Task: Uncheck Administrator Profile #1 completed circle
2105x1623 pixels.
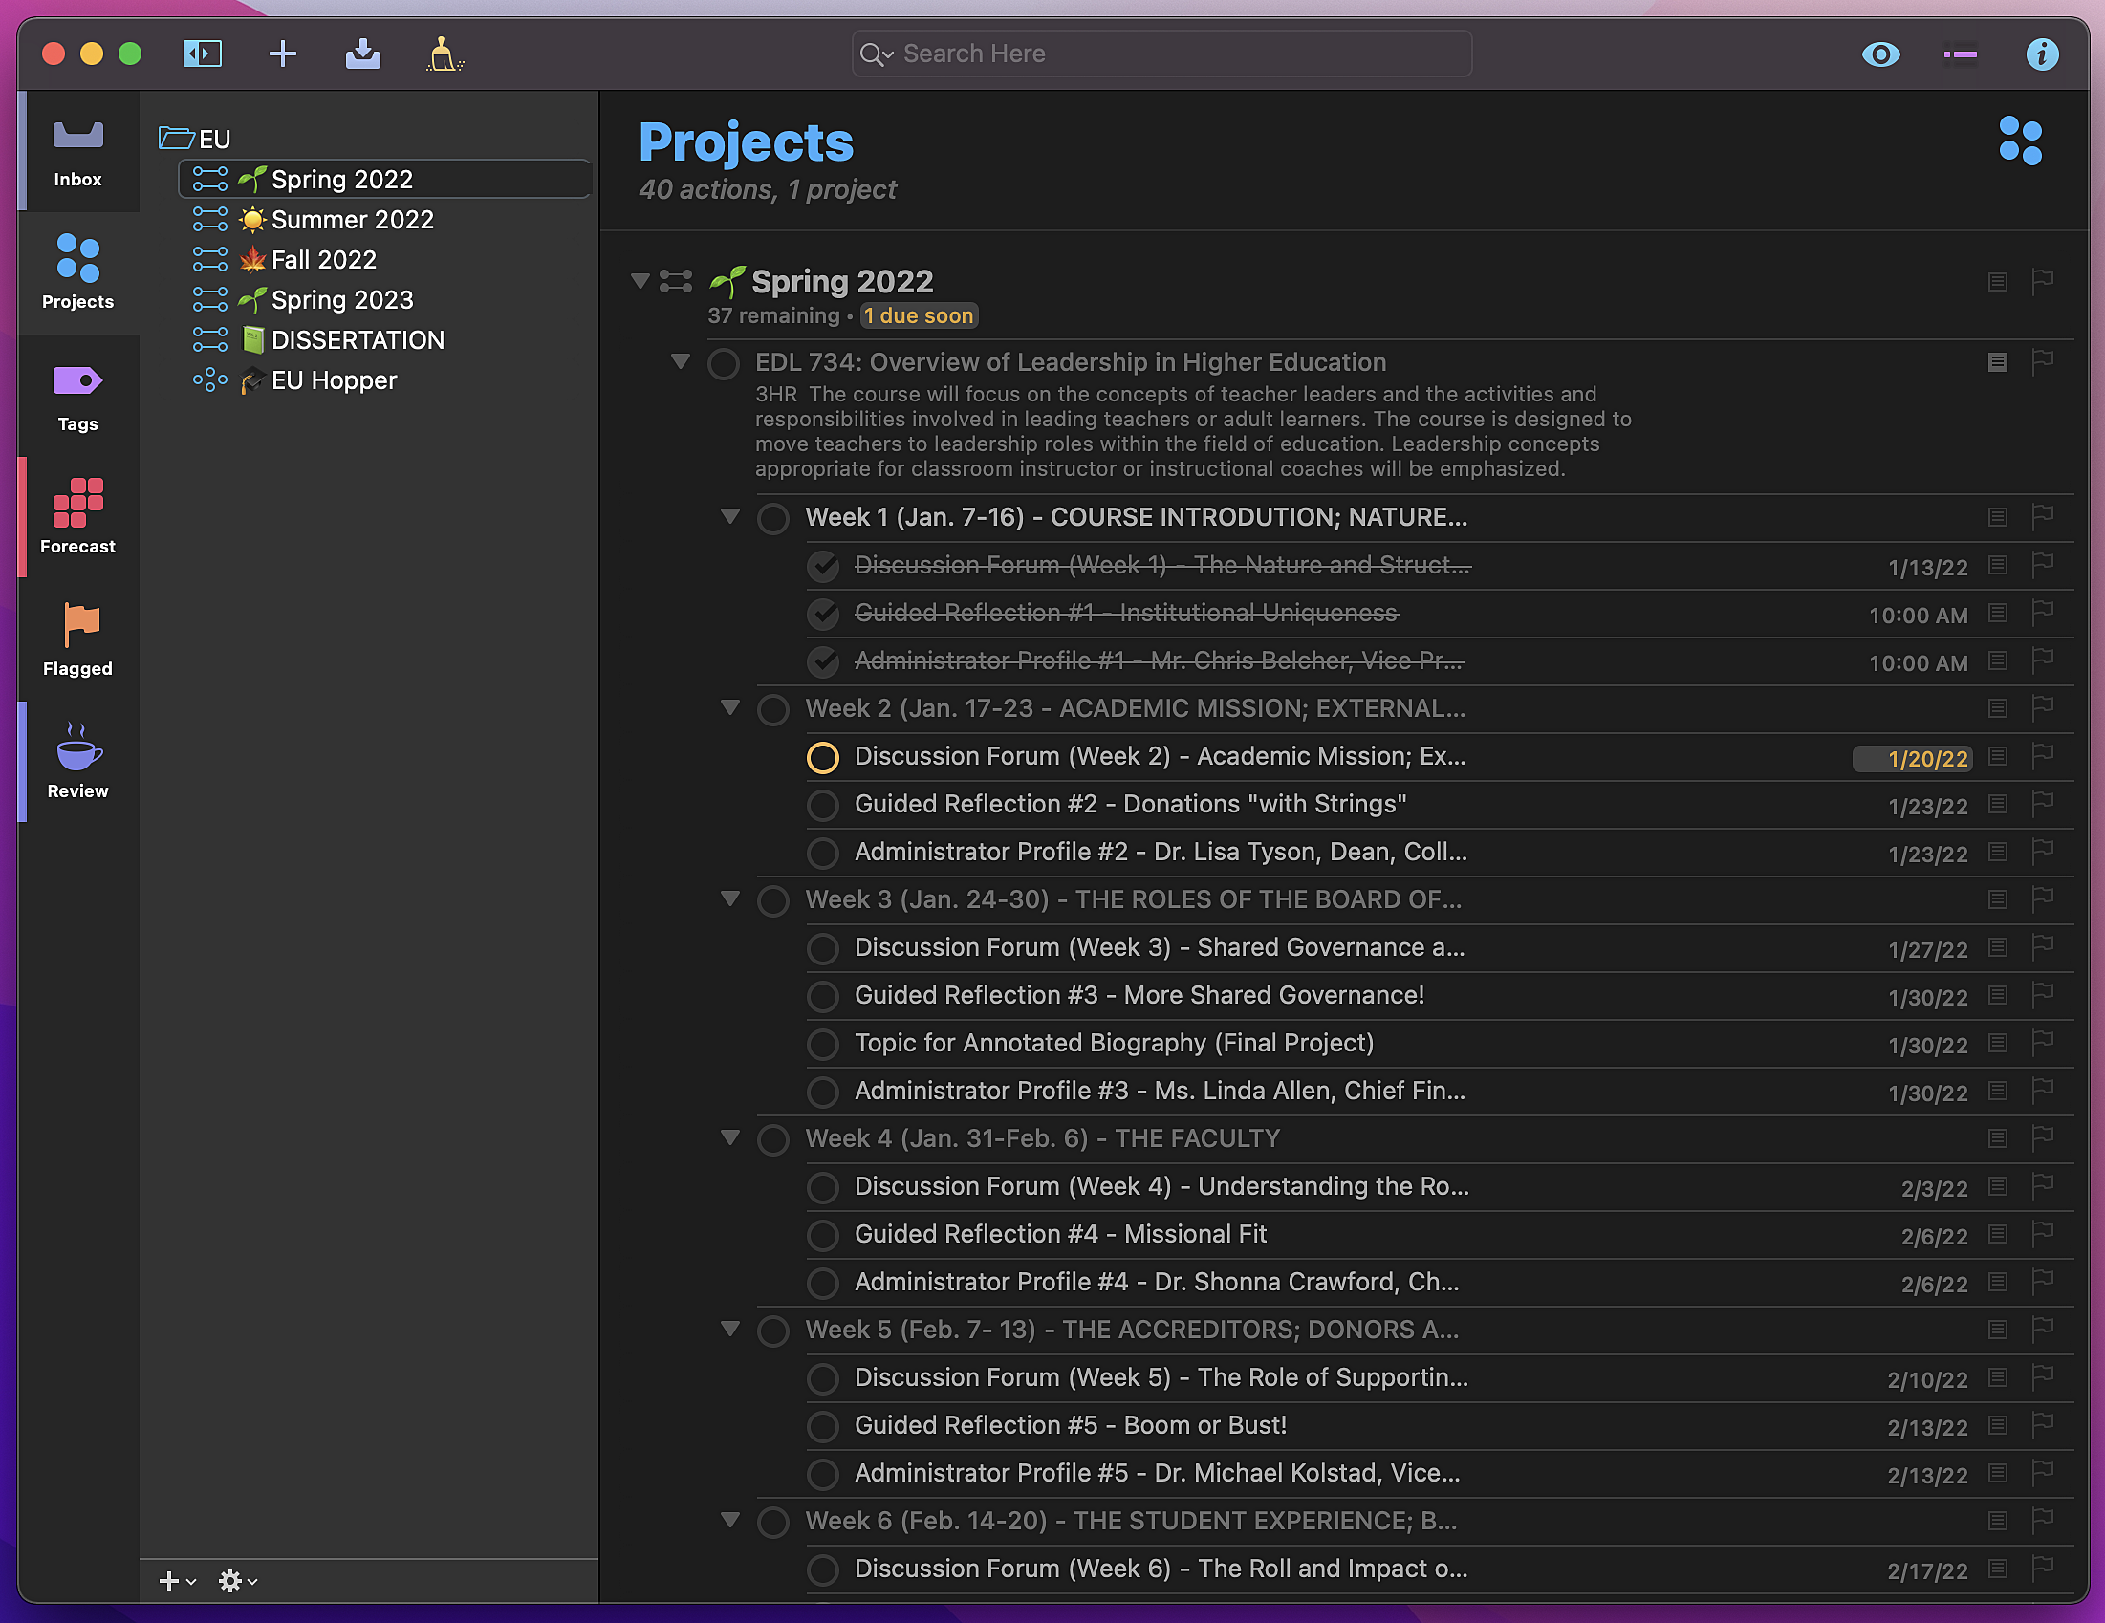Action: tap(823, 661)
